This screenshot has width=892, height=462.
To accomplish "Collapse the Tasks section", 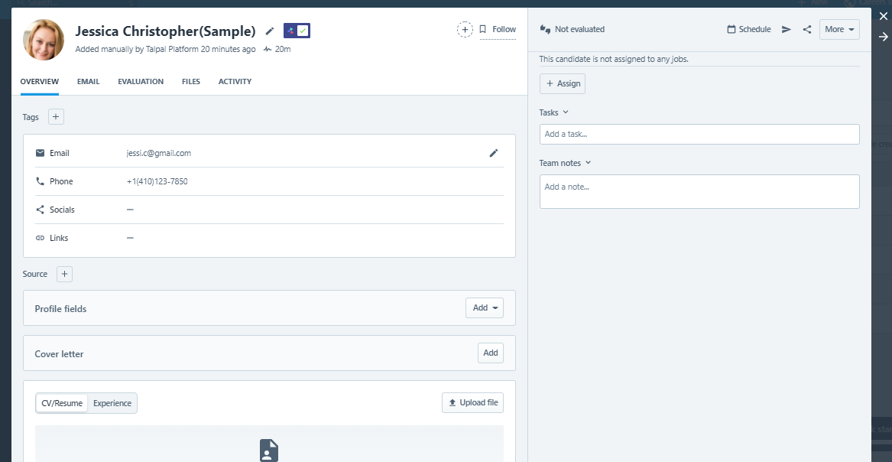I will click(x=554, y=112).
